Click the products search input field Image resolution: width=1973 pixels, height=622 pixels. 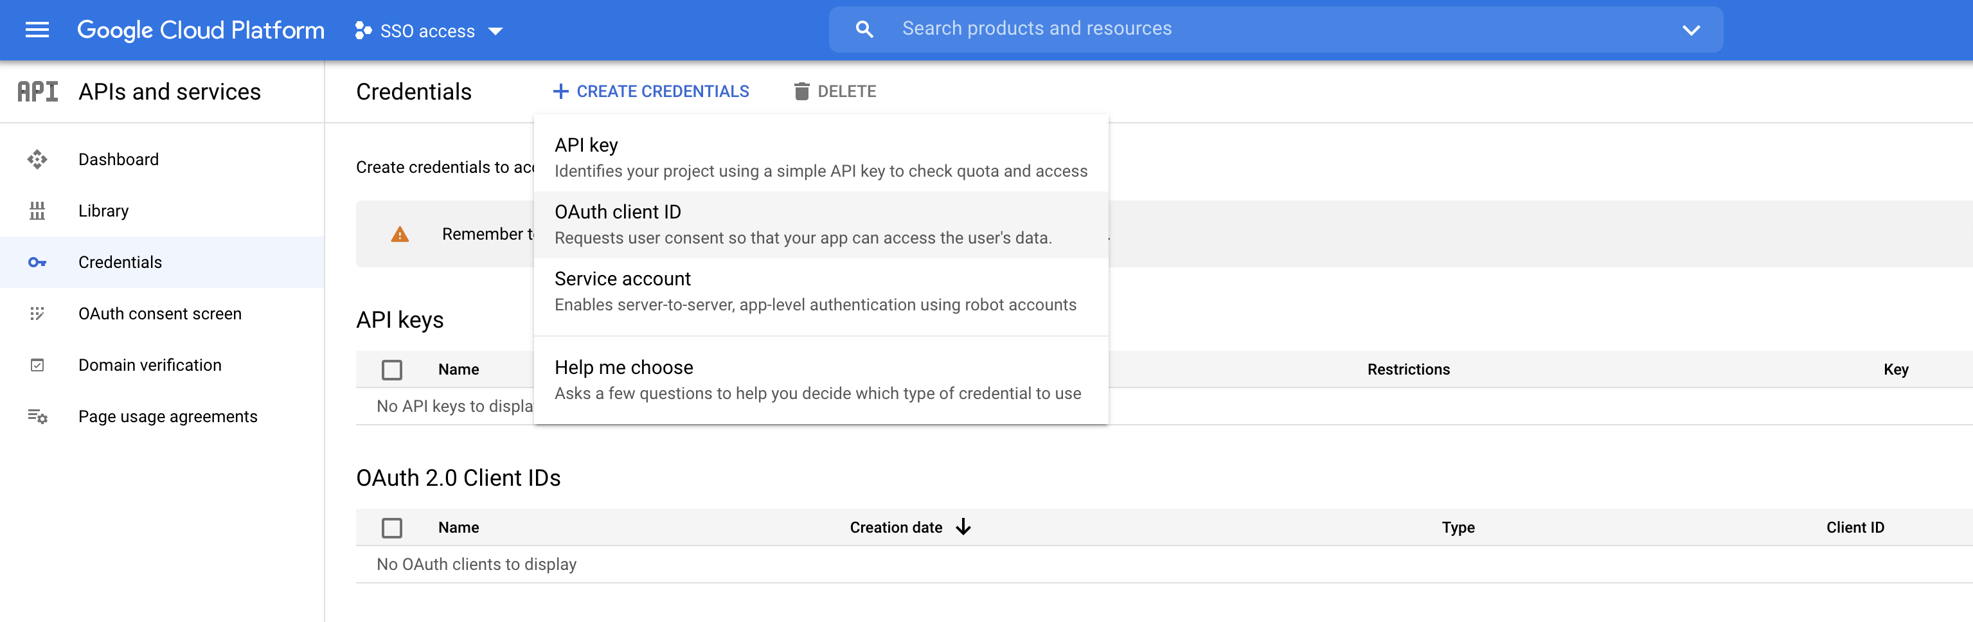coord(1226,28)
